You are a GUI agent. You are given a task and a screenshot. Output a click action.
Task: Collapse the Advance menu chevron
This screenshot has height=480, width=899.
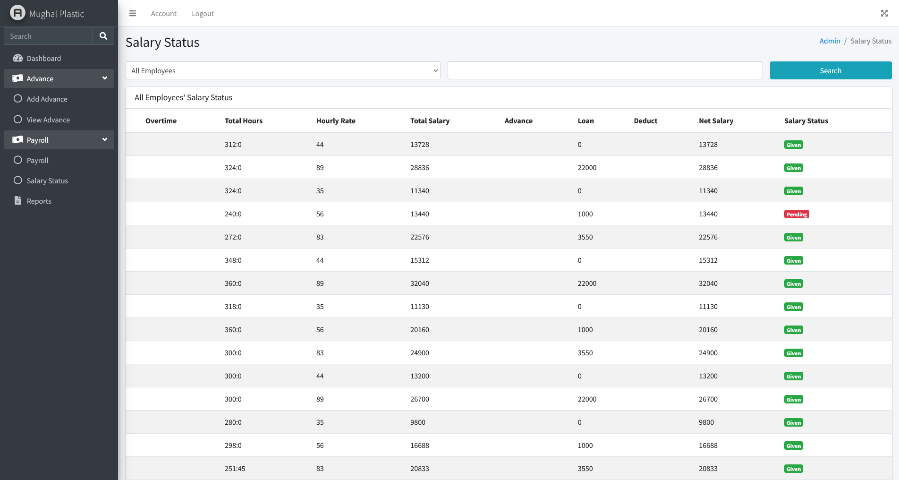[105, 78]
